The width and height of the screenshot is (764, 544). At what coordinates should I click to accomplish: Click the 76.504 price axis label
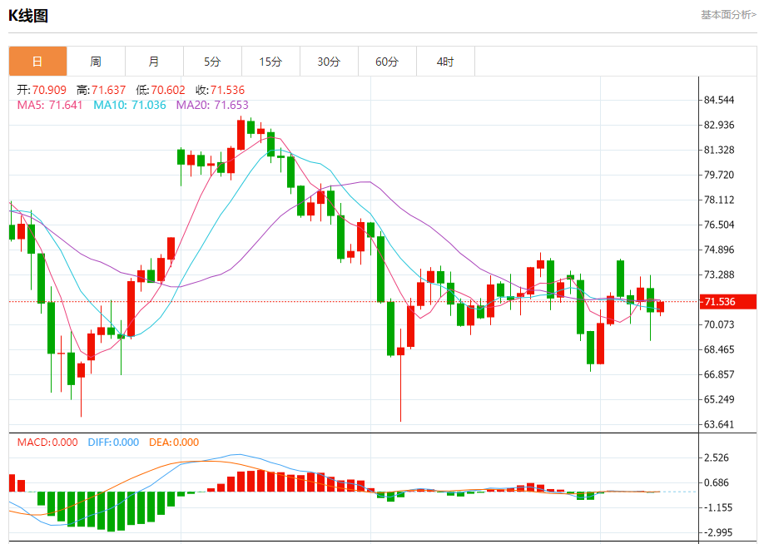coord(719,225)
